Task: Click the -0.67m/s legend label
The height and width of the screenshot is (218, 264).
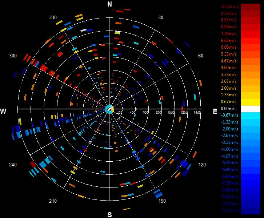Action: point(230,116)
